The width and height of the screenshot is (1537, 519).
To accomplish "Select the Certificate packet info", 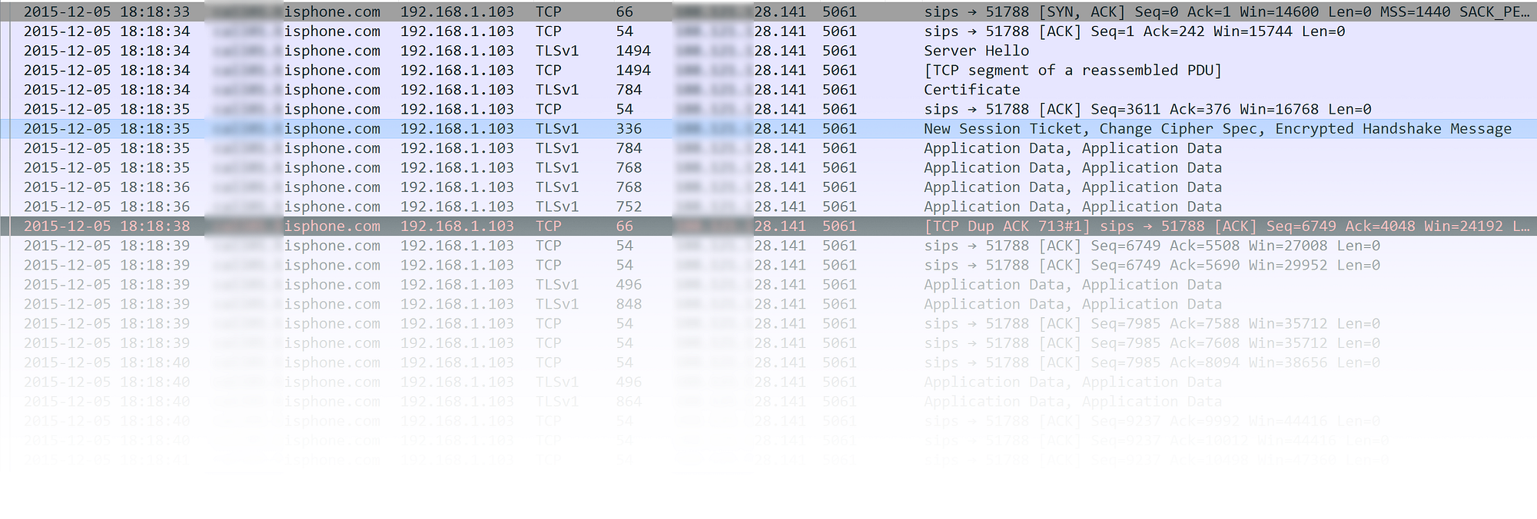I will [971, 90].
